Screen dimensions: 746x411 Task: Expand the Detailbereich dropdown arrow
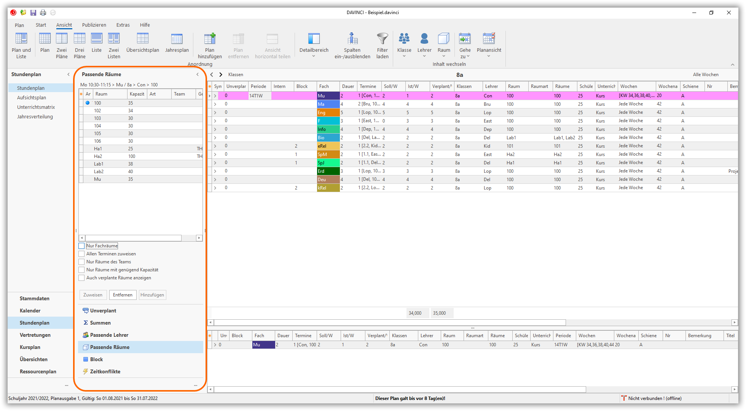[x=314, y=56]
